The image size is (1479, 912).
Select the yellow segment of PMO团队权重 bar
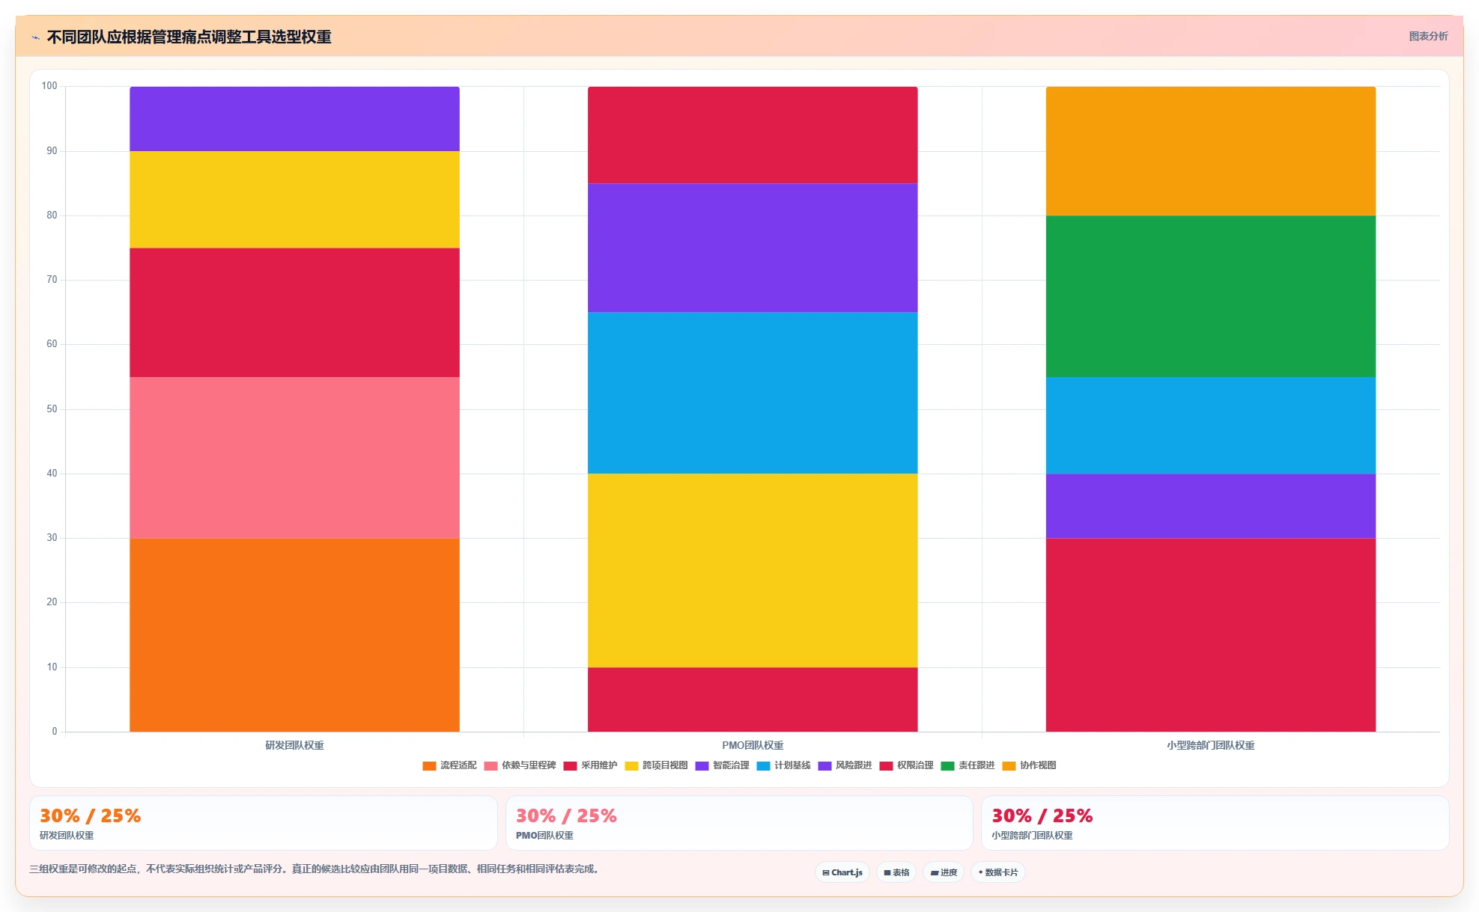click(x=753, y=571)
